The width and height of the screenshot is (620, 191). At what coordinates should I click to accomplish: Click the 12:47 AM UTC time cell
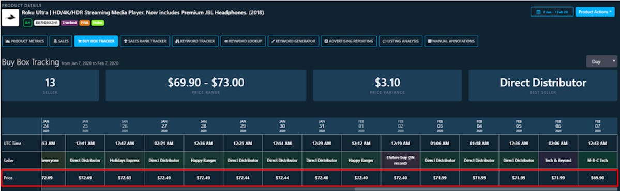pos(125,144)
